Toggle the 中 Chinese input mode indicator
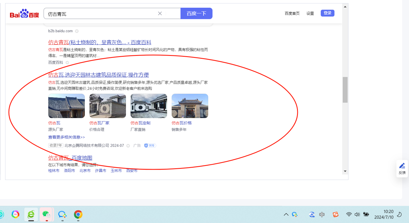The image size is (409, 223). coord(322,214)
